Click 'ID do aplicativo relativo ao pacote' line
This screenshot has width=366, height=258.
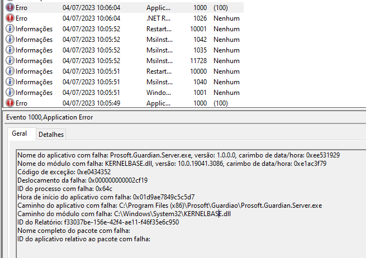pos(84,239)
